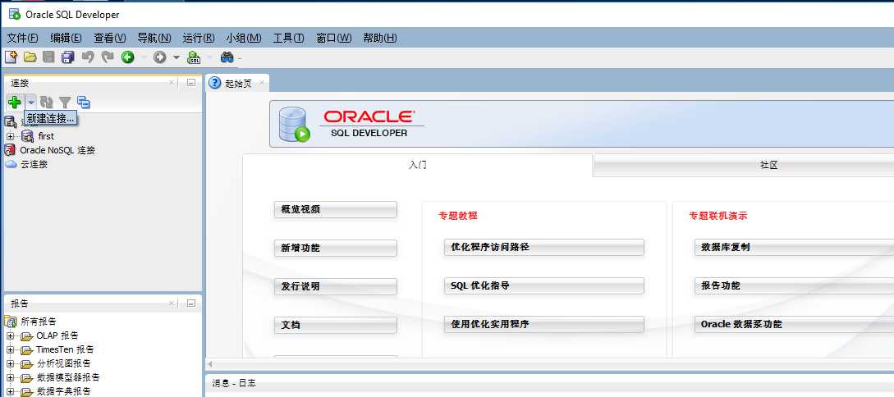This screenshot has width=894, height=397.
Task: Click the Refresh connections icon
Action: [x=47, y=103]
